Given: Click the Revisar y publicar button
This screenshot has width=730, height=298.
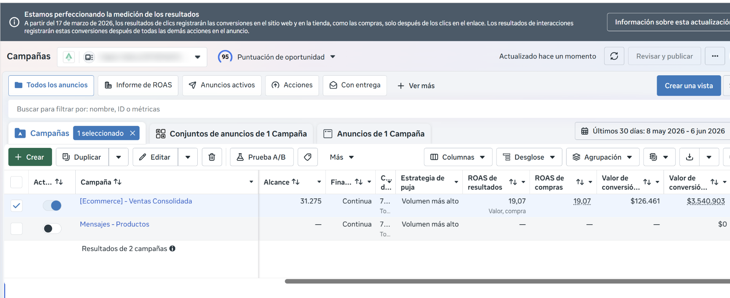Looking at the screenshot, I should coord(664,56).
